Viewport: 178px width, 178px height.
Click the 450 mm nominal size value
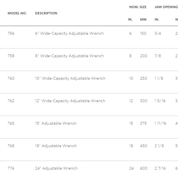[x=144, y=146]
